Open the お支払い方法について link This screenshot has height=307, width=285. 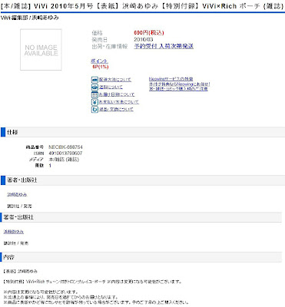coord(119,102)
